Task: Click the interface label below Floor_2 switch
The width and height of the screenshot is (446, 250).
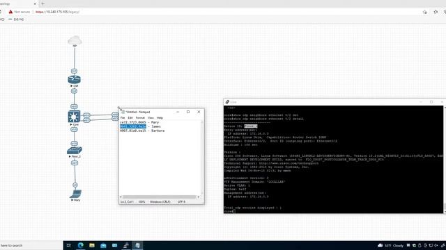Action: (x=75, y=163)
